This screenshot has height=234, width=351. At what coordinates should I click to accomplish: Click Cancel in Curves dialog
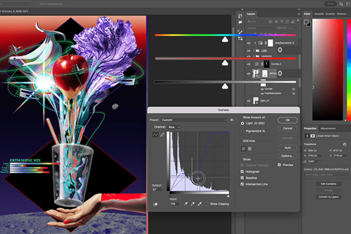pos(288,128)
